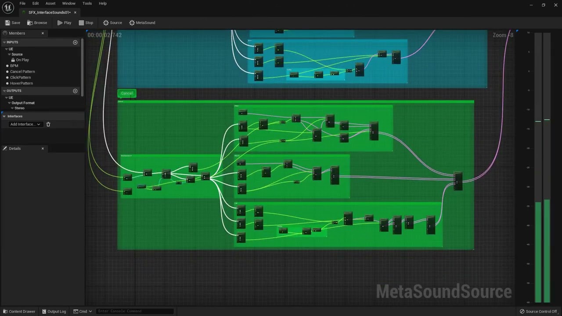Click the left output level meter
The image size is (562, 316).
coord(538,167)
